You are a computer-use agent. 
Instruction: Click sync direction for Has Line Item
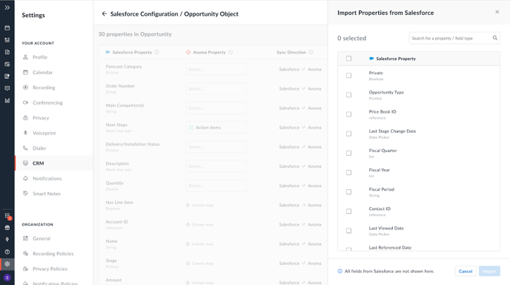click(x=300, y=205)
